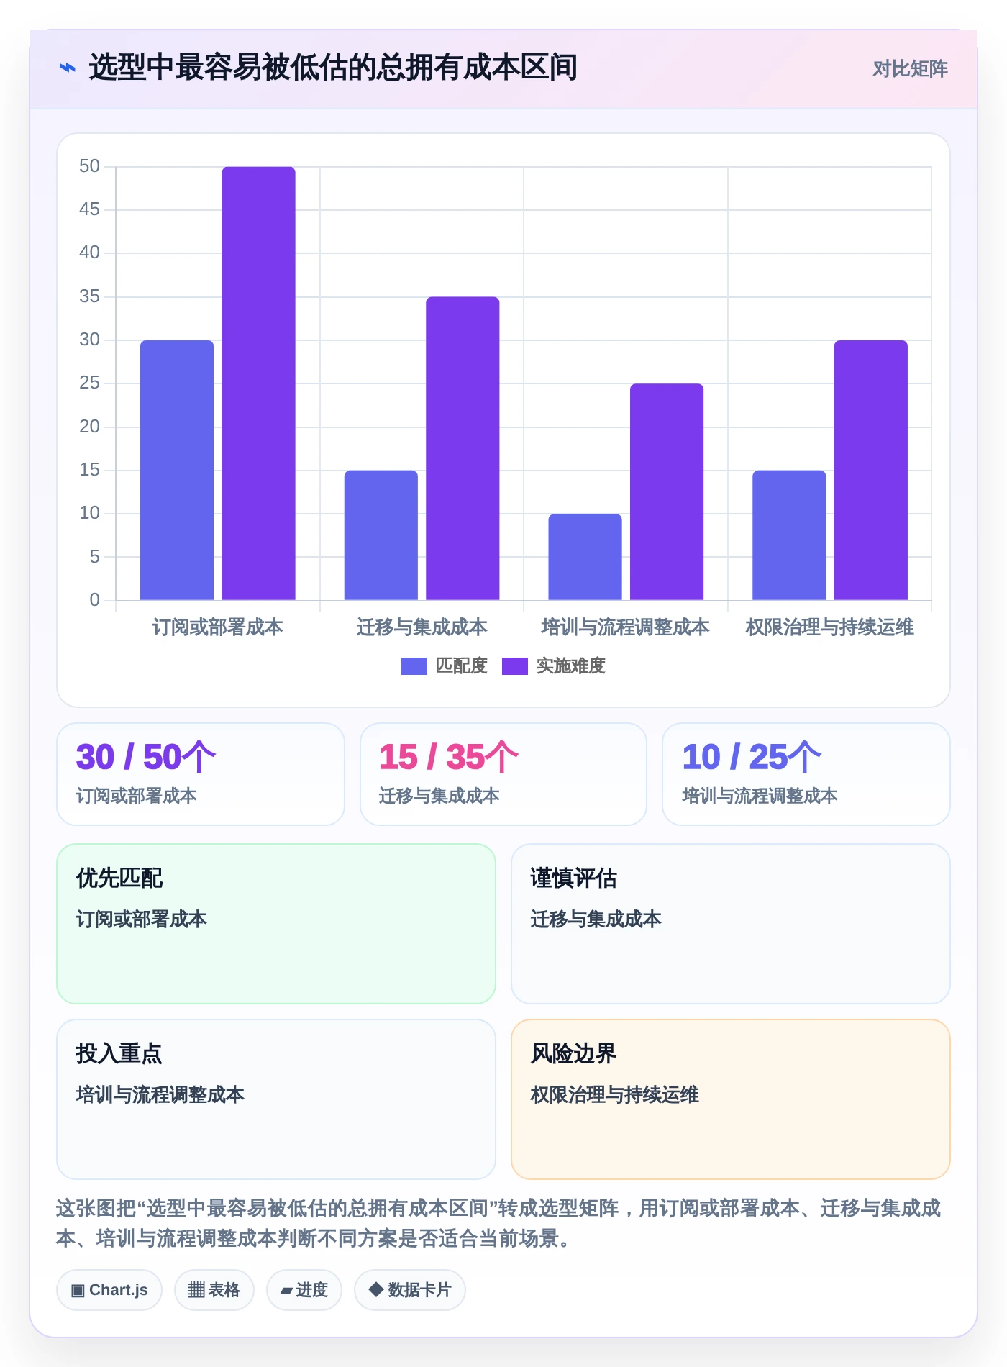Click the 数据卡片 tag chip
The height and width of the screenshot is (1367, 1007).
(x=409, y=1290)
